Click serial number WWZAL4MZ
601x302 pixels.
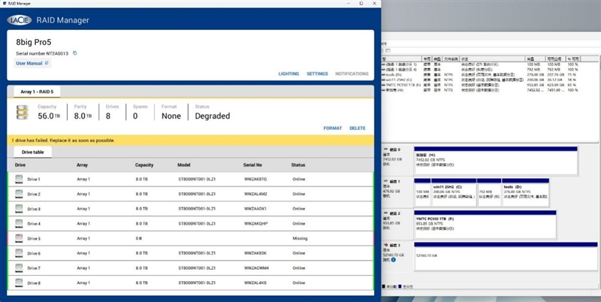pyautogui.click(x=255, y=194)
